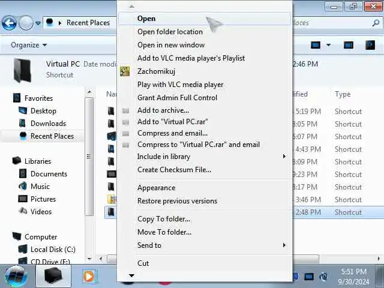384x288 pixels.
Task: Click the Zachomikuj menu icon
Action: coord(125,71)
